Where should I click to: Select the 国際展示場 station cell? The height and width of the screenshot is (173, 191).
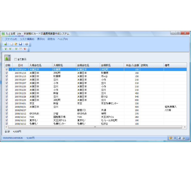(64, 117)
